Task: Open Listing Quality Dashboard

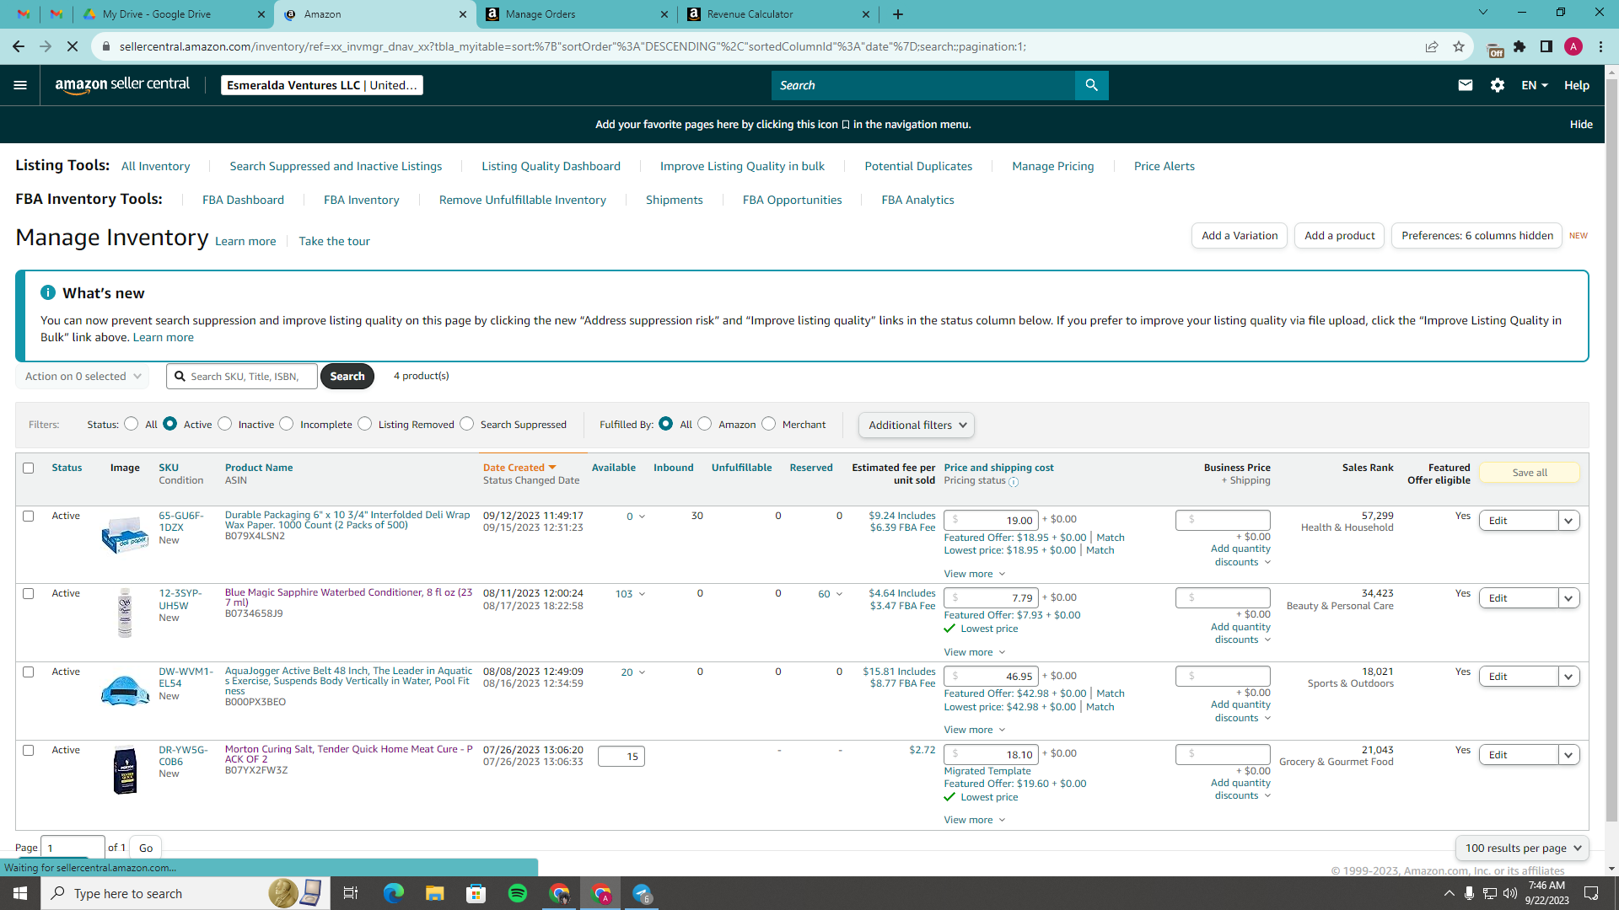Action: pos(551,166)
